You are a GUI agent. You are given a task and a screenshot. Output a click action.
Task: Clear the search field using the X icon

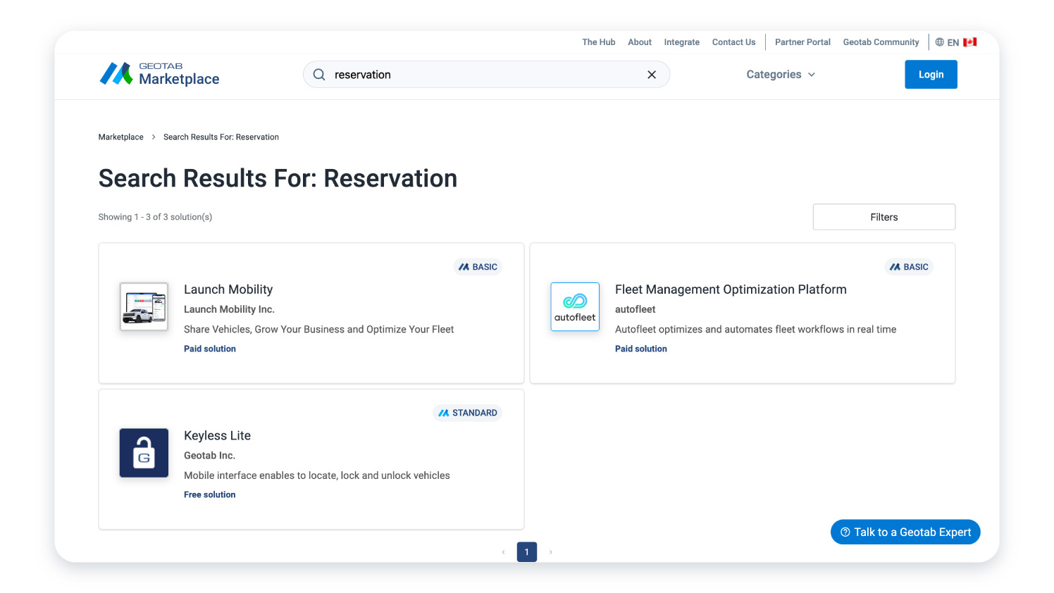(652, 74)
